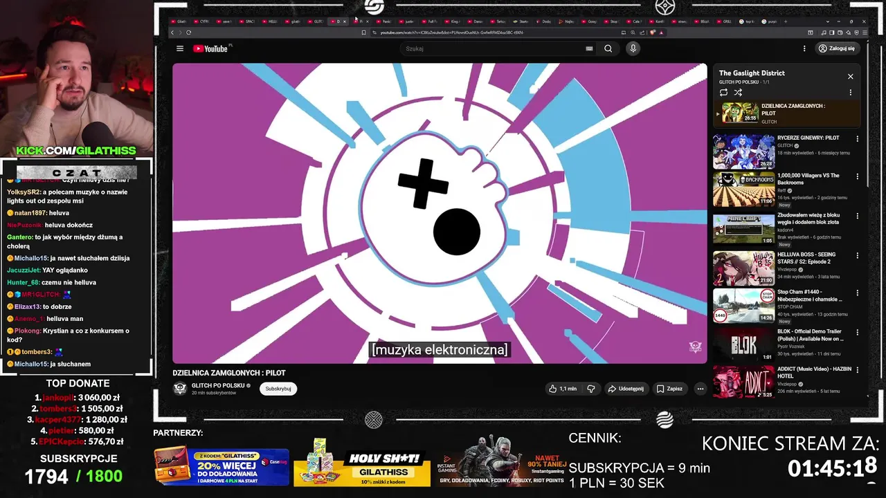This screenshot has width=886, height=498.
Task: Click chat message from Piokong about konkurs
Action: [68, 335]
